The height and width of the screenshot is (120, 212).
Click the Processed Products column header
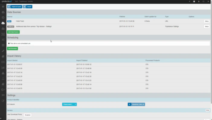pos(153,61)
